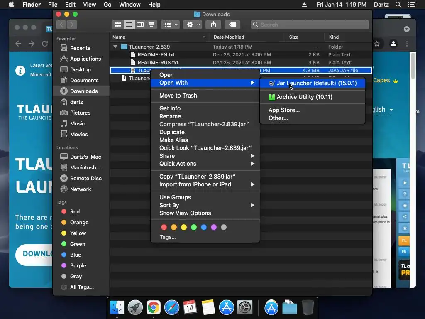Select README-EN.txt file
The image size is (425, 319).
(x=156, y=54)
